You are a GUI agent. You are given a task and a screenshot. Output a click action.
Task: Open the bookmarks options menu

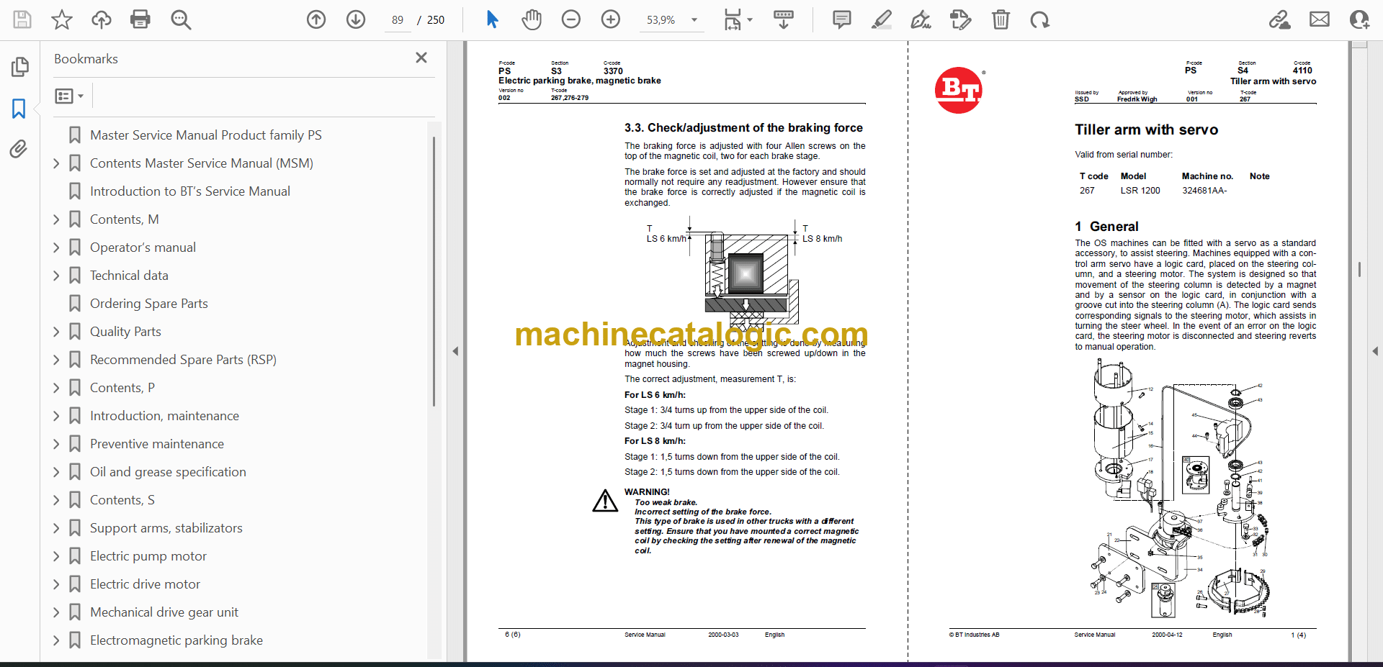coord(69,96)
